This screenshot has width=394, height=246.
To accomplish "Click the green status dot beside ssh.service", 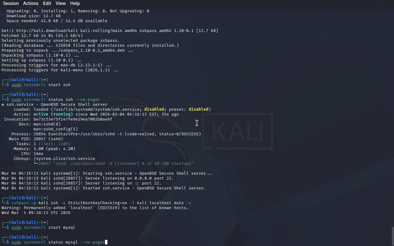I will pos(3,105).
